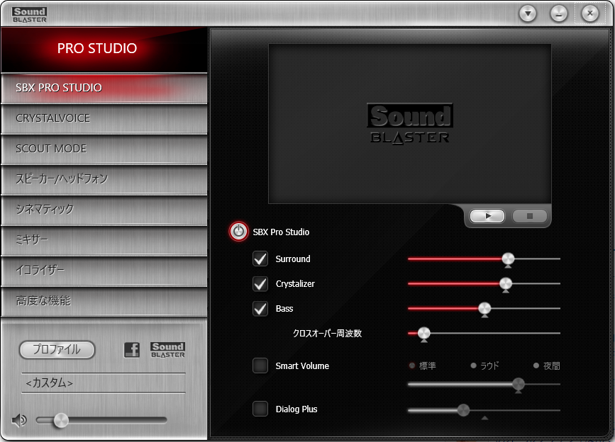This screenshot has height=442, width=615.
Task: Open the title bar dropdown arrow button
Action: pos(528,13)
